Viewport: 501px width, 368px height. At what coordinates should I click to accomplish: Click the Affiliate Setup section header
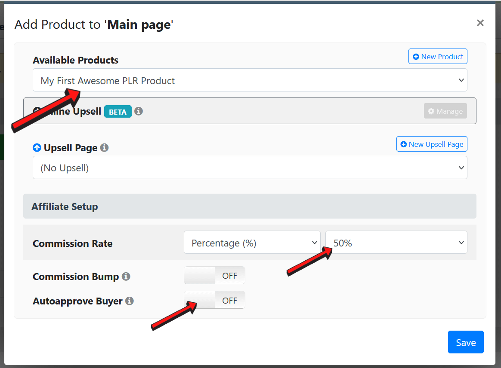point(250,207)
